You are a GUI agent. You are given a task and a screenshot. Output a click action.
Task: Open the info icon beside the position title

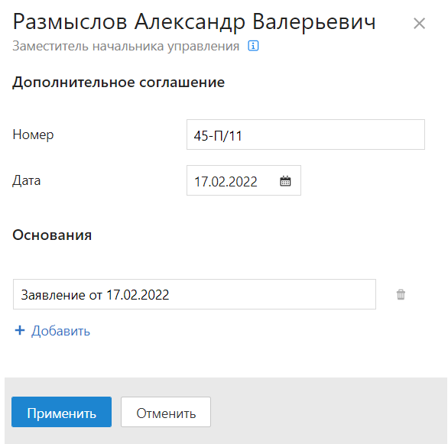253,46
